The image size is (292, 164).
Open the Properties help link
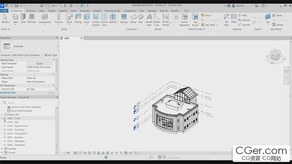[8, 92]
